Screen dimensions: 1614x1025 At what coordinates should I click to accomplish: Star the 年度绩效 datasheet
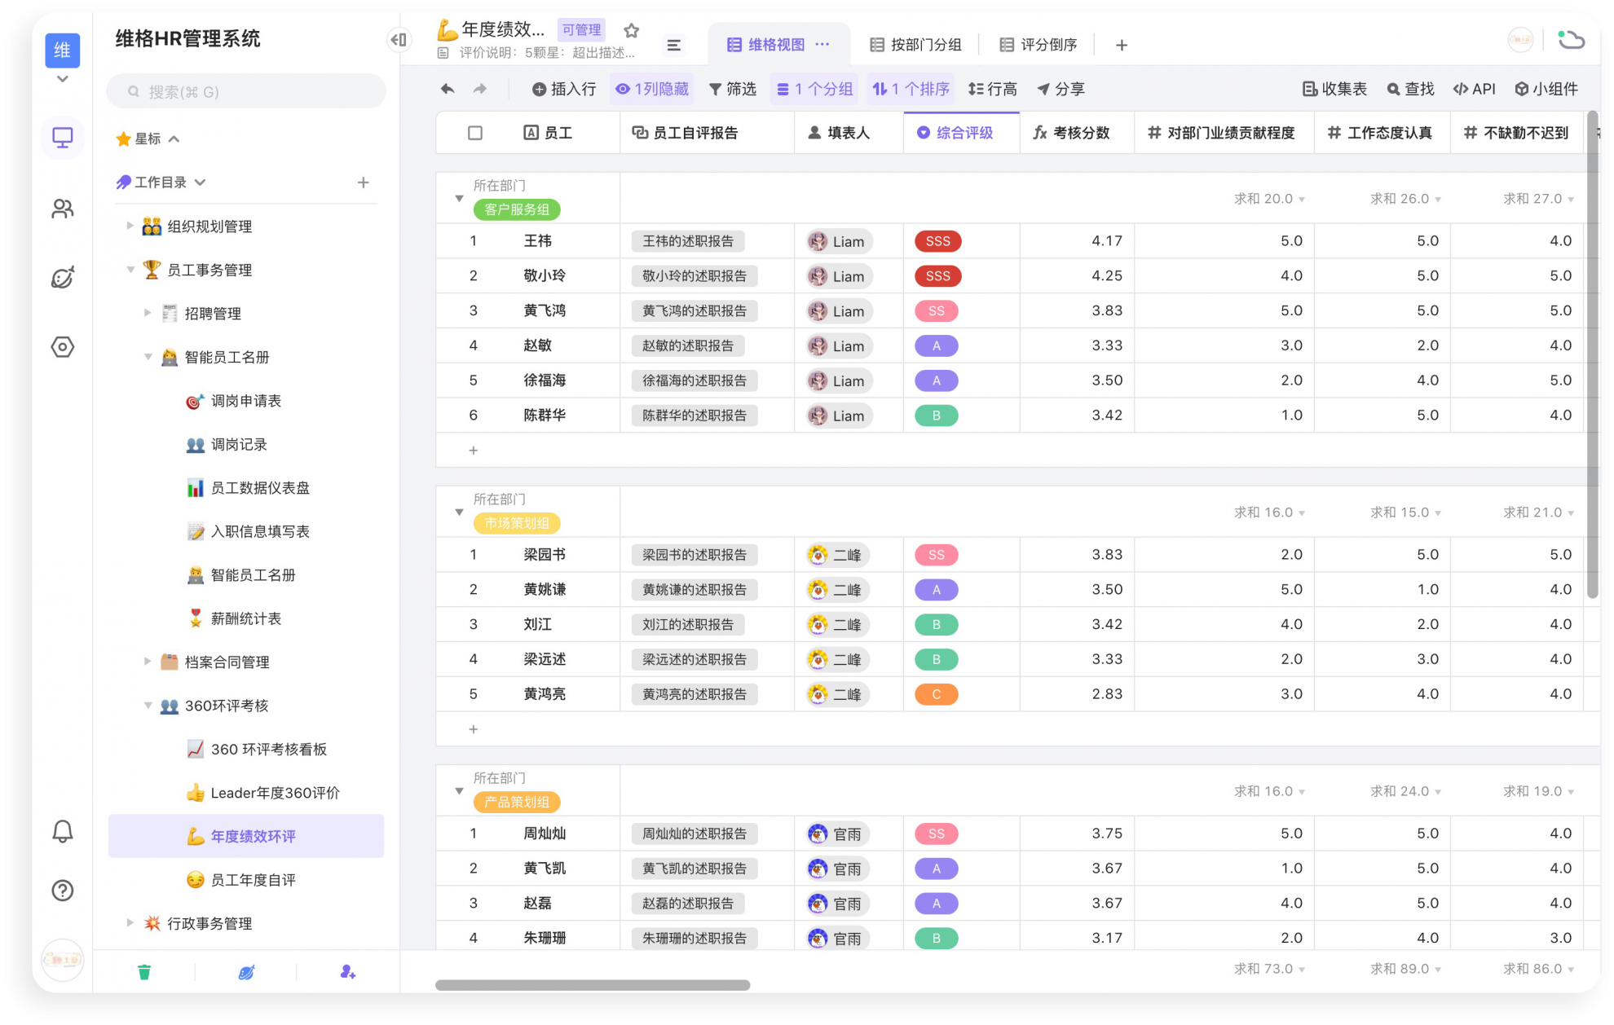coord(631,30)
